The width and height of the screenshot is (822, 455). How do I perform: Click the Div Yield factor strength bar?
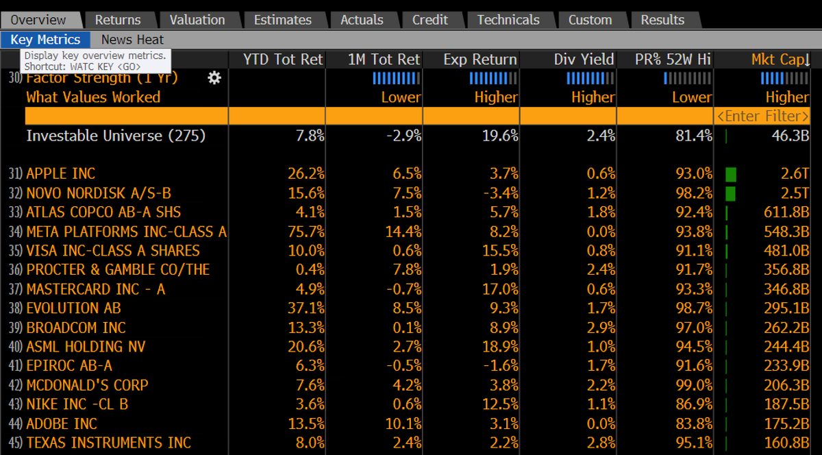590,78
